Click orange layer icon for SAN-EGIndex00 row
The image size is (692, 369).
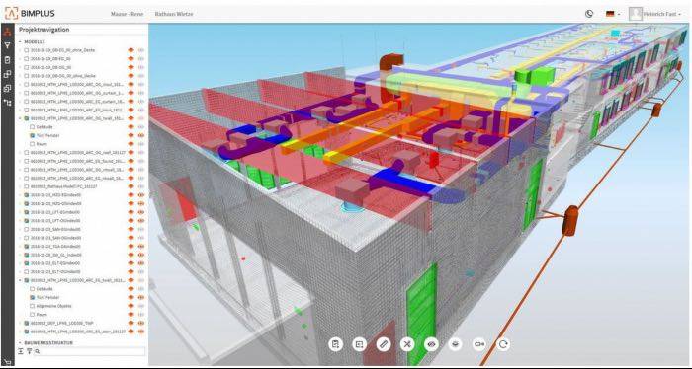[131, 230]
